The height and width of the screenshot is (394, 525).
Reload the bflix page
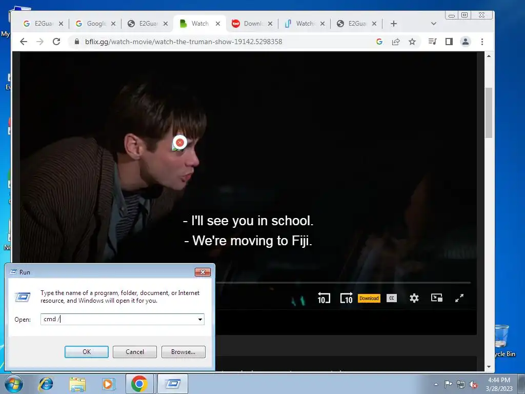[x=56, y=42]
